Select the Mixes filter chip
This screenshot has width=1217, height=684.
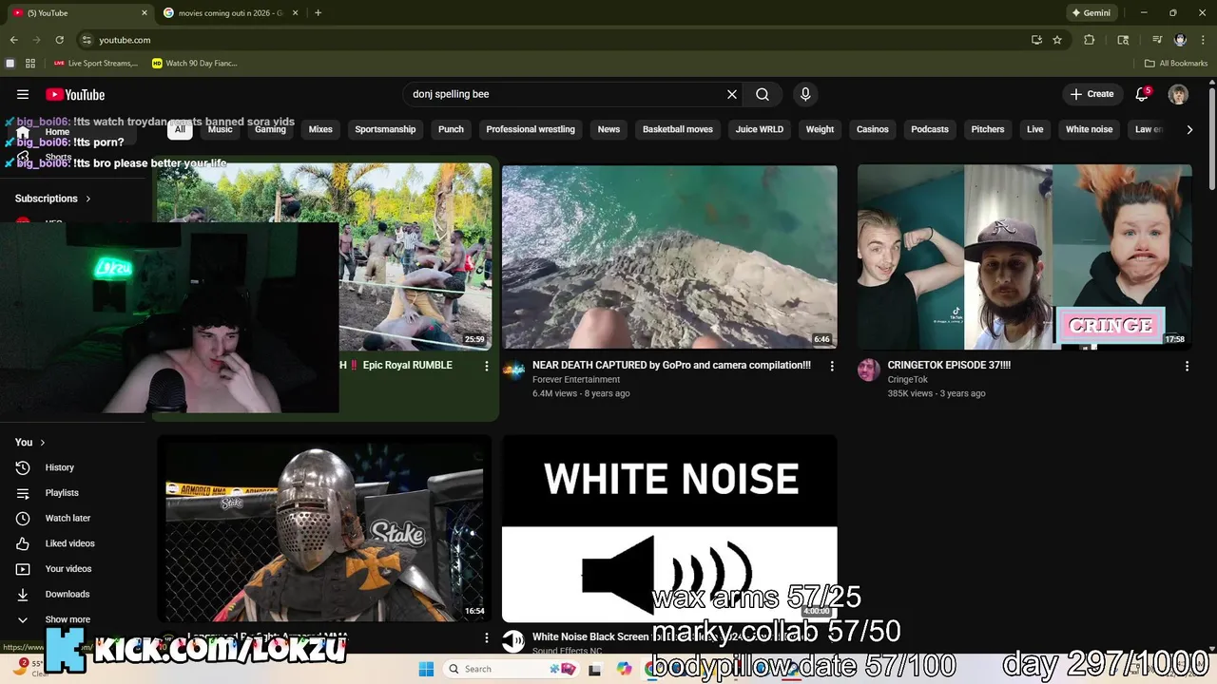320,129
